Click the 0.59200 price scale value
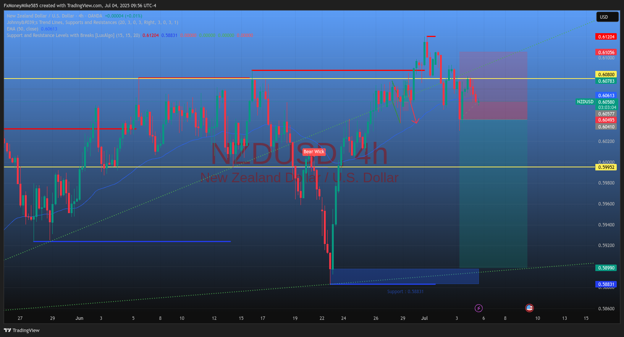This screenshot has width=624, height=337. click(606, 246)
